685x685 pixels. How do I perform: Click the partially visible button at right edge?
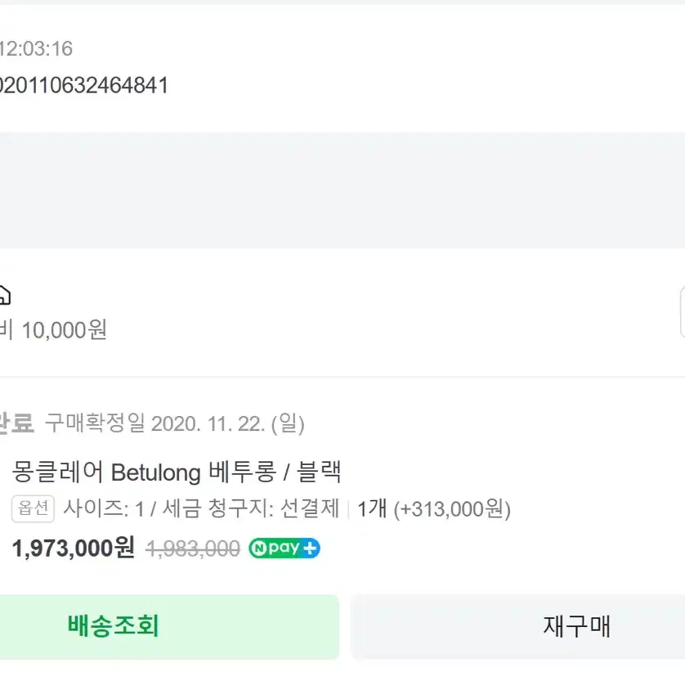[683, 312]
